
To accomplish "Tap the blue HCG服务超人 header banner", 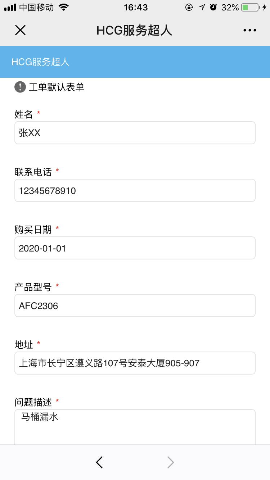I will 135,62.
